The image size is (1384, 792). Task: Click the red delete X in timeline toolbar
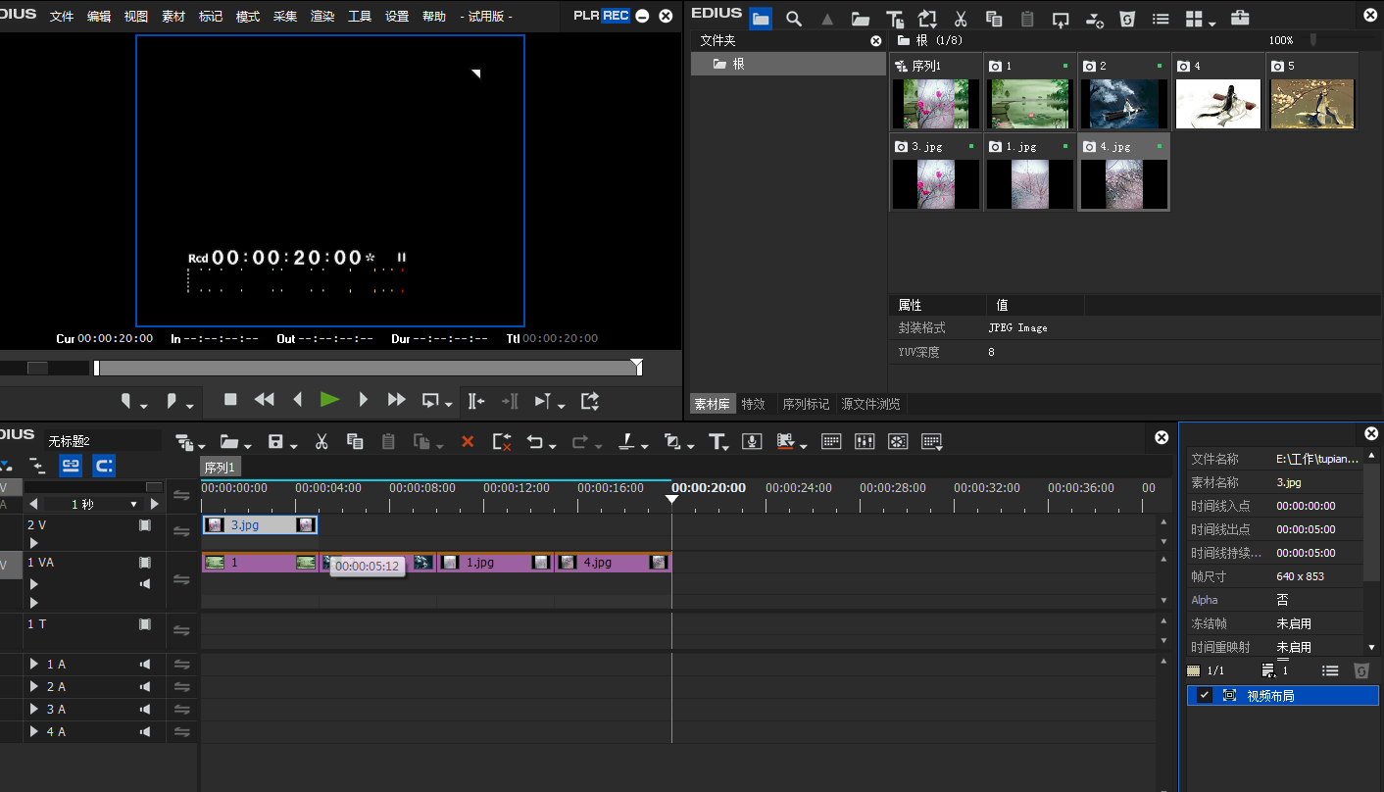(x=468, y=442)
